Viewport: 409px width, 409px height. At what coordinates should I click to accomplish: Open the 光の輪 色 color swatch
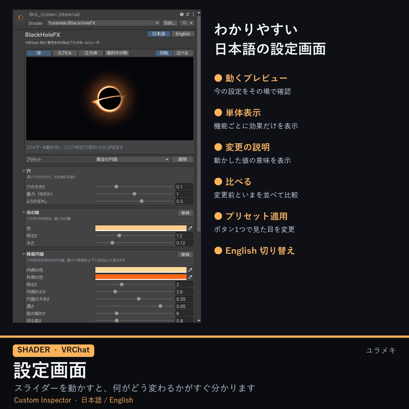point(141,228)
